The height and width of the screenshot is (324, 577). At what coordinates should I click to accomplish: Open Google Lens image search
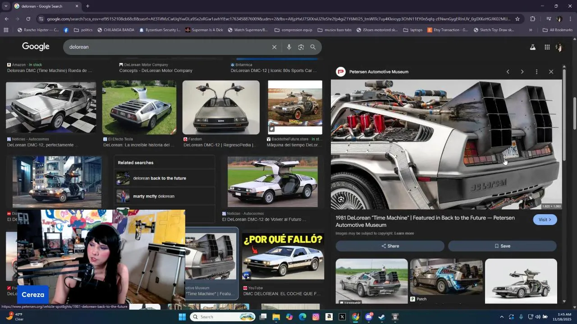click(301, 47)
